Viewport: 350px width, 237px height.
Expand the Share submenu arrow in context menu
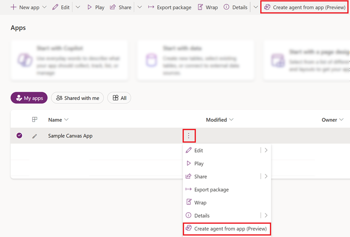point(266,176)
